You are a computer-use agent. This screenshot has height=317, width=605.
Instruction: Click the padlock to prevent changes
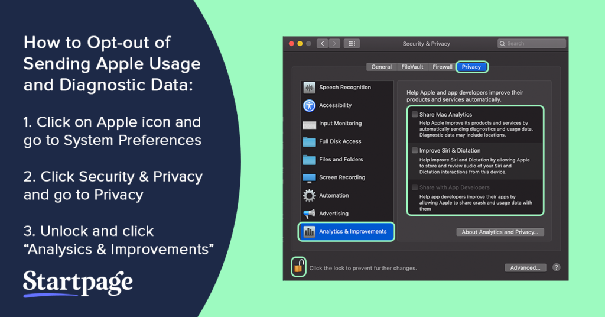click(298, 267)
